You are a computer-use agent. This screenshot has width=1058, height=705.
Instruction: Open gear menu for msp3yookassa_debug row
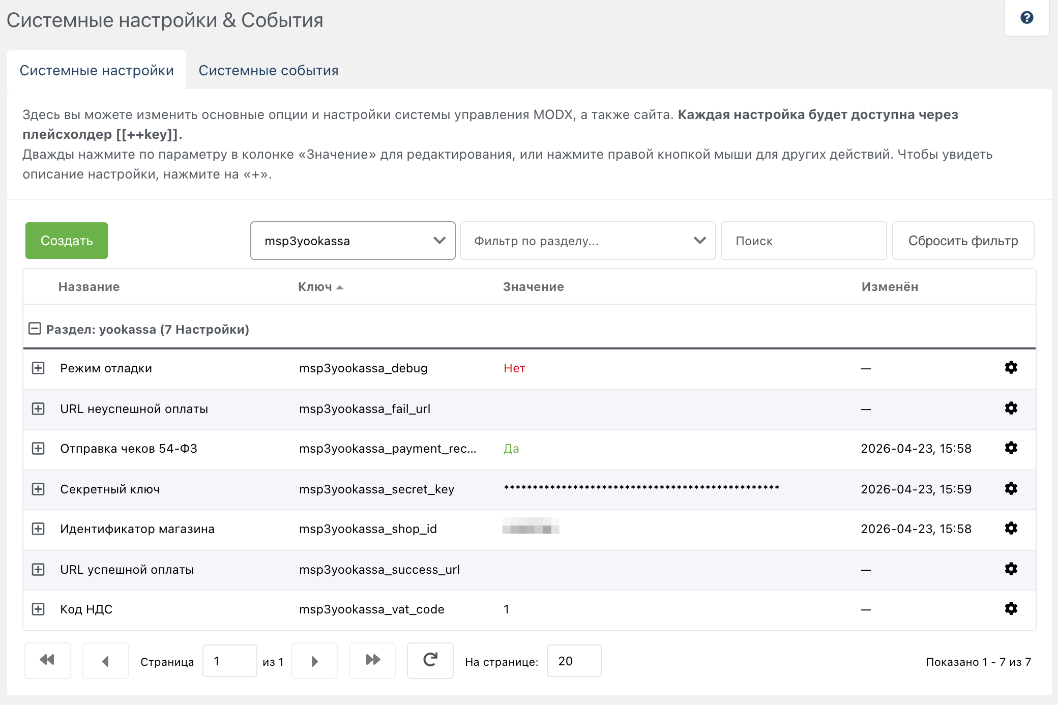1011,368
